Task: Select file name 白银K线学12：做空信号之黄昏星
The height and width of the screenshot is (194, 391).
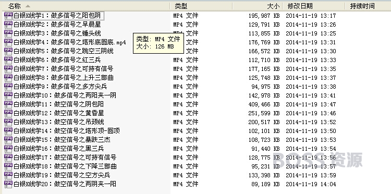Action: click(58, 113)
